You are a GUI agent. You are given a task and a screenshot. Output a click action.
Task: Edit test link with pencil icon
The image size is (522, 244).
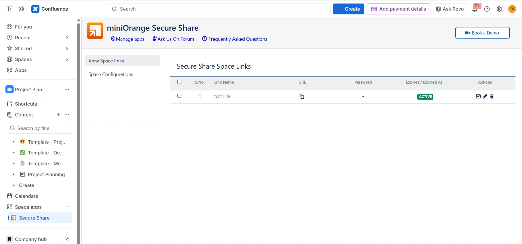[485, 96]
